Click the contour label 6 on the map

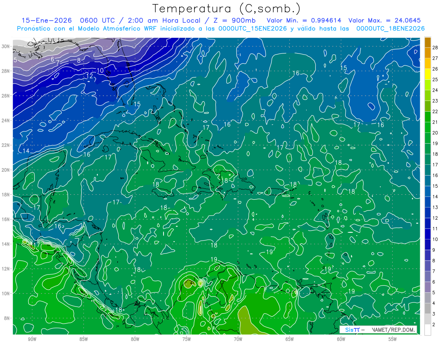coord(52,59)
